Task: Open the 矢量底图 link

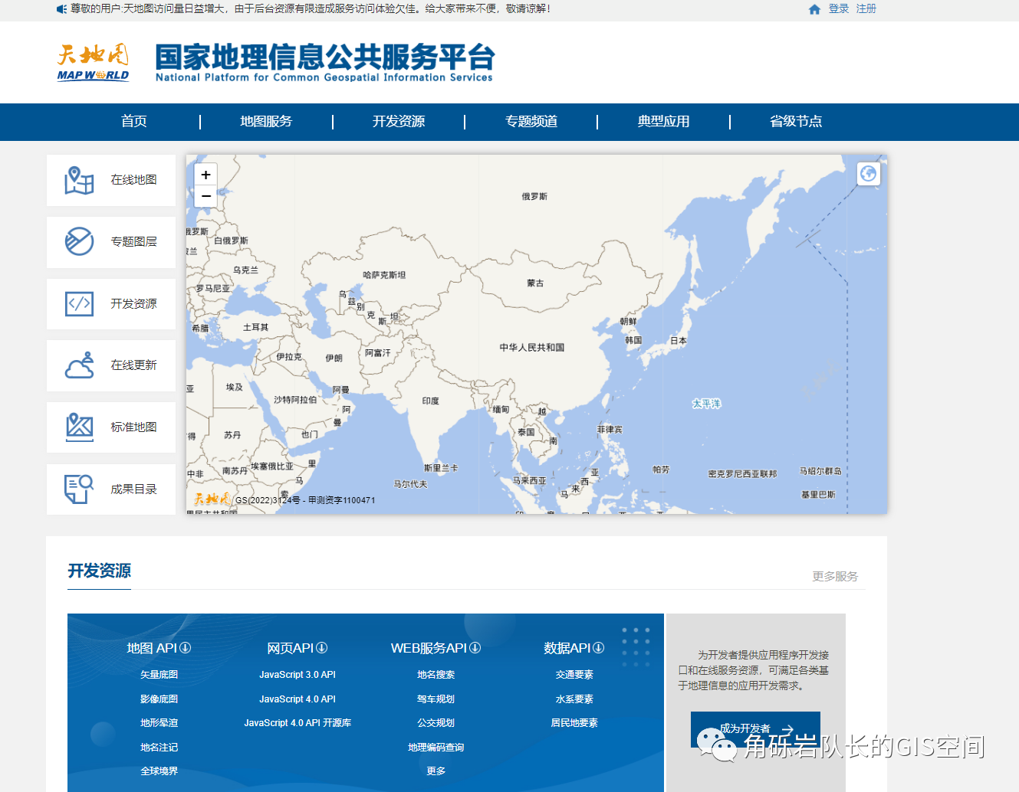Action: click(x=159, y=675)
